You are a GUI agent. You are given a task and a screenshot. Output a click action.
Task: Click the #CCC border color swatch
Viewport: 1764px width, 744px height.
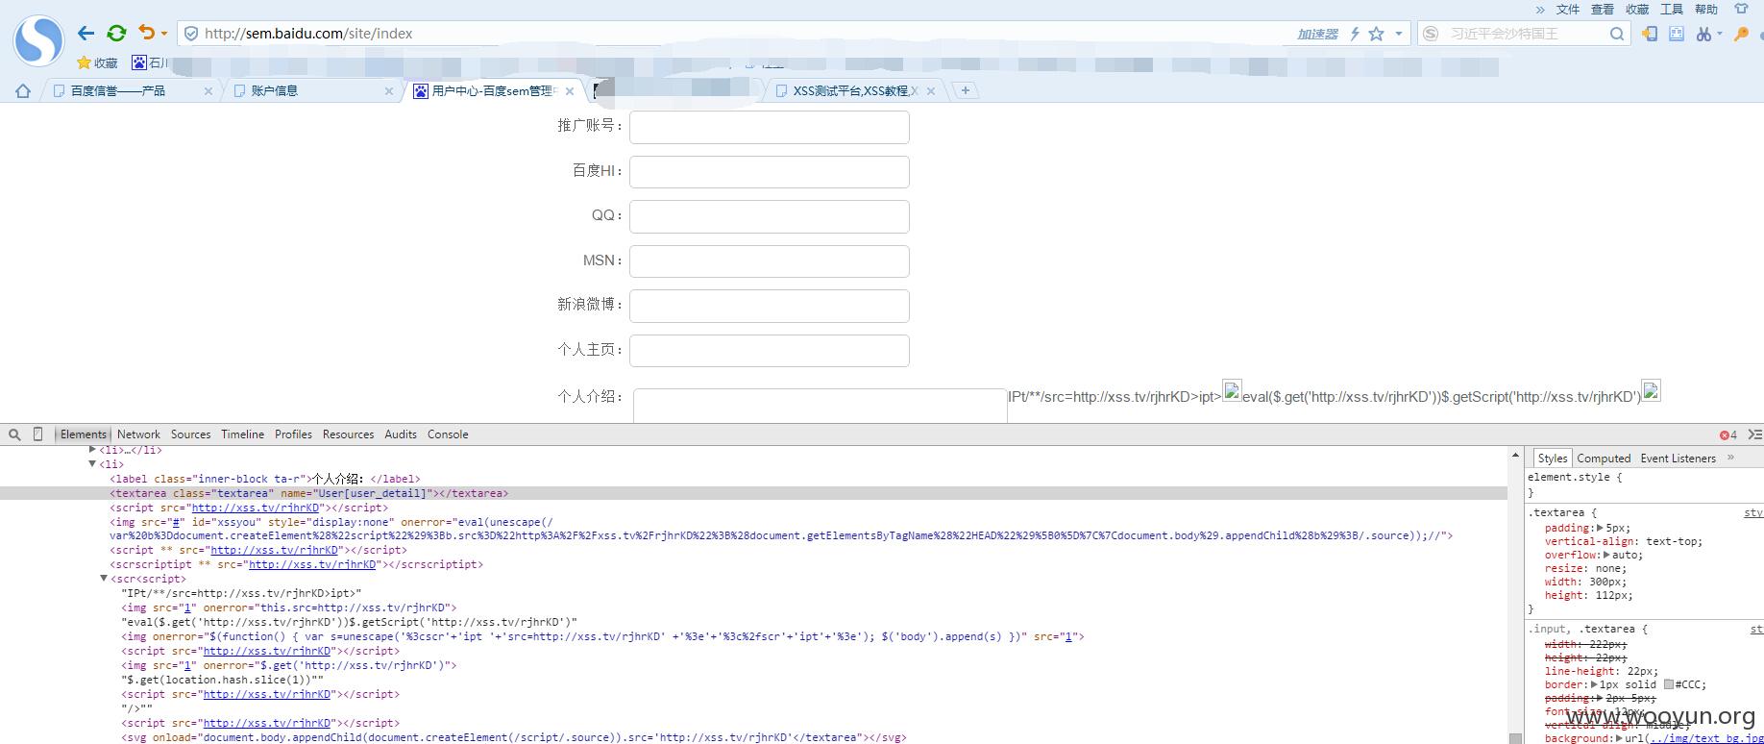(1669, 685)
